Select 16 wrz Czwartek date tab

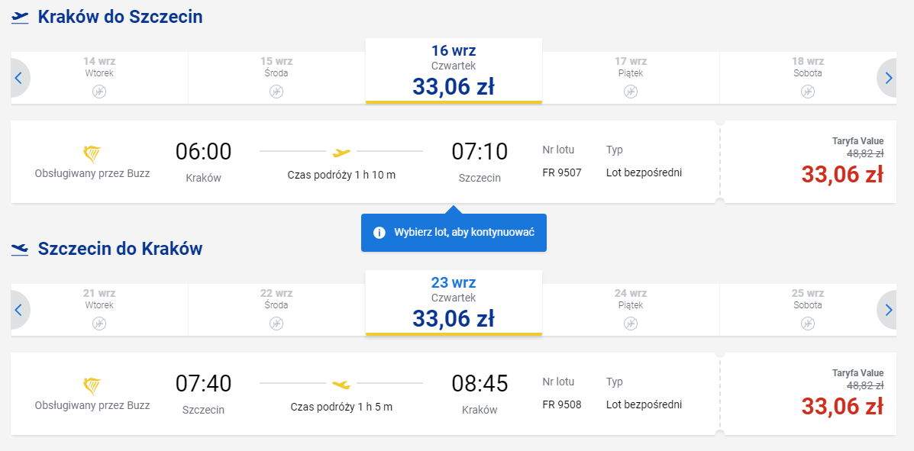tap(454, 71)
